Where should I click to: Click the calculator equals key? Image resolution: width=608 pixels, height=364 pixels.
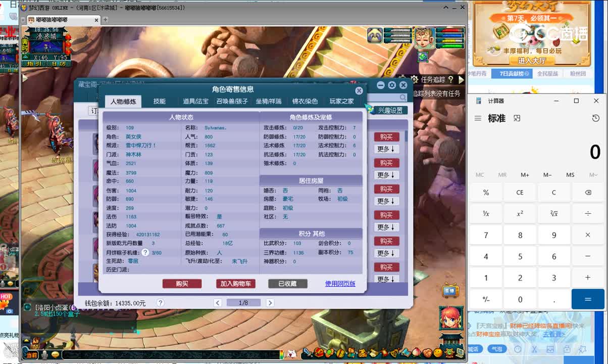(x=588, y=299)
